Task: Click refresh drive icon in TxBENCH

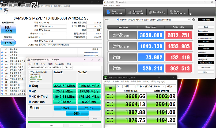Action: click(194, 20)
